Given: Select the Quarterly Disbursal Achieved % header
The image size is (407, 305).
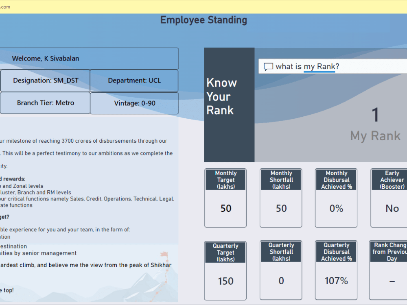Looking at the screenshot, I should 337,252.
